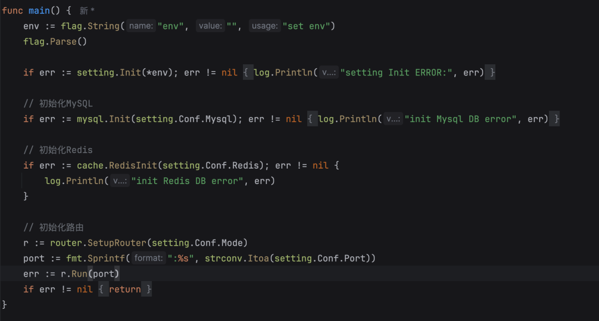Image resolution: width=599 pixels, height=321 pixels.
Task: Click the author hint beside func main
Action: [x=87, y=11]
